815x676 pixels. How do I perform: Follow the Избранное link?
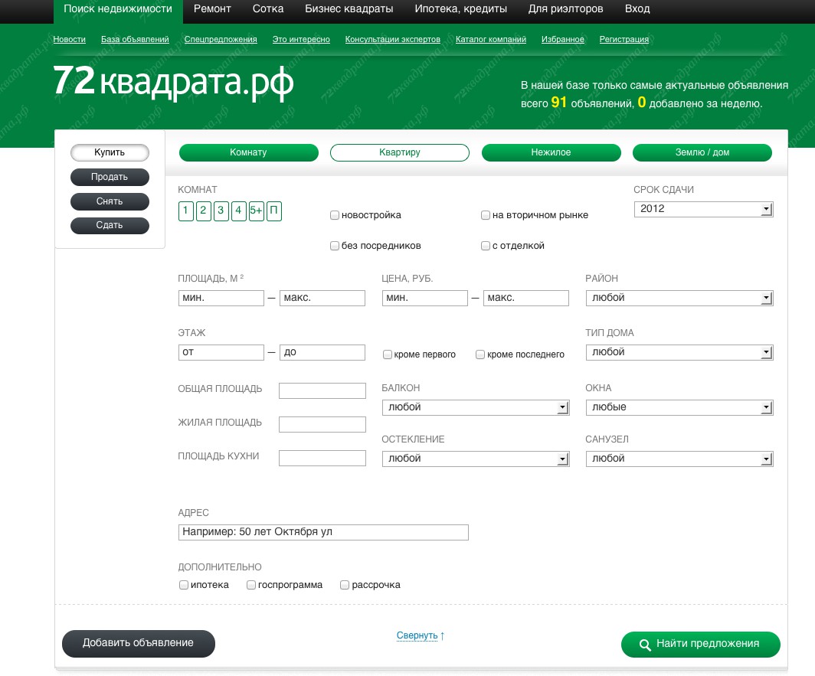[x=562, y=40]
